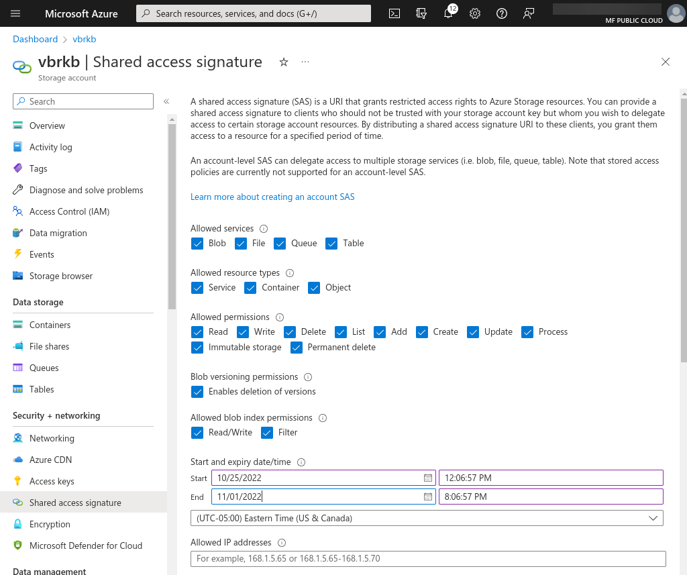Uncheck the Write permission

(x=243, y=332)
